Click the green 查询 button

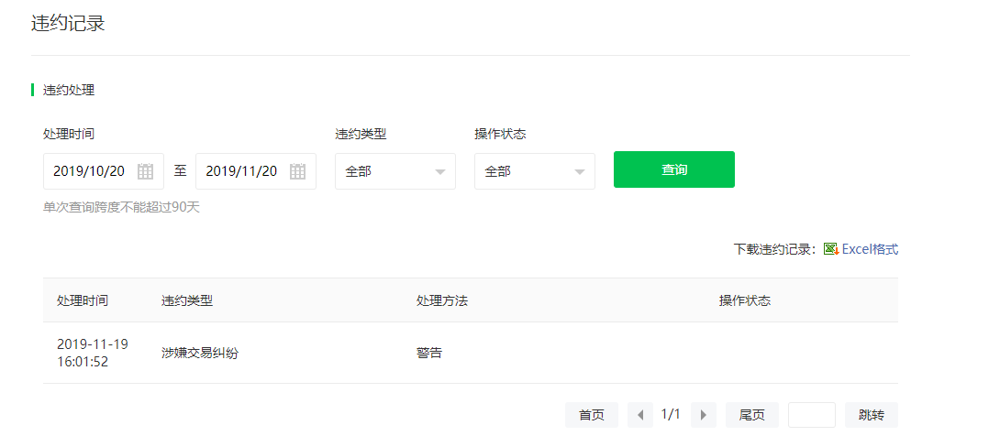tap(674, 169)
